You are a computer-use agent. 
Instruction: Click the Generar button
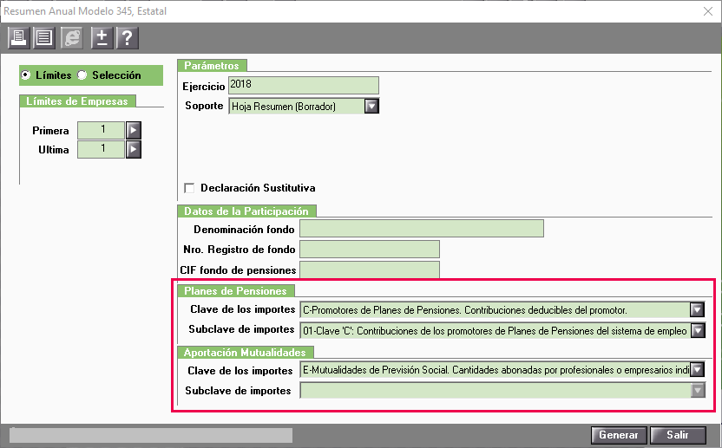tap(619, 435)
